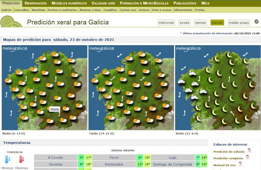Image resolution: width=261 pixels, height=170 pixels.
Task: Open the Tarde forecast map
Action: click(131, 87)
